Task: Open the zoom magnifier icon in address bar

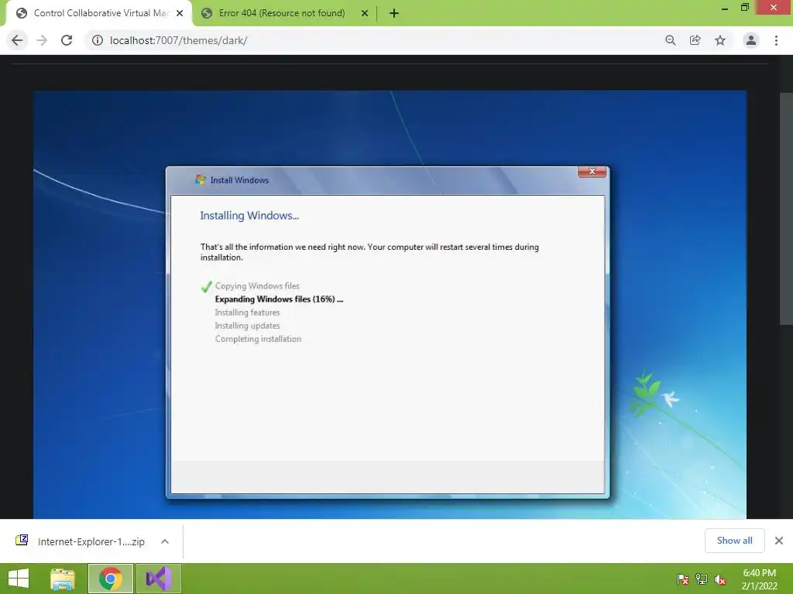Action: (x=671, y=40)
